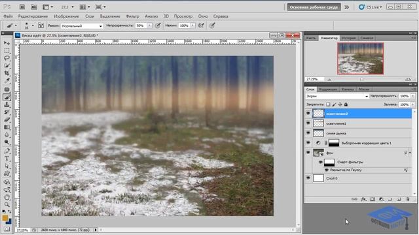Click Основная рабочая среда workspace button
The height and width of the screenshot is (235, 419).
[314, 7]
